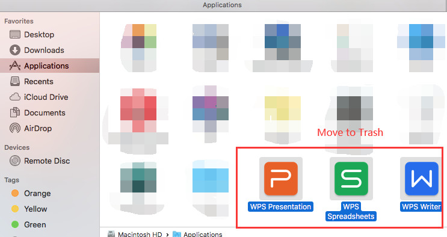Click the AirDrop radar icon
The width and height of the screenshot is (447, 237).
pos(15,128)
